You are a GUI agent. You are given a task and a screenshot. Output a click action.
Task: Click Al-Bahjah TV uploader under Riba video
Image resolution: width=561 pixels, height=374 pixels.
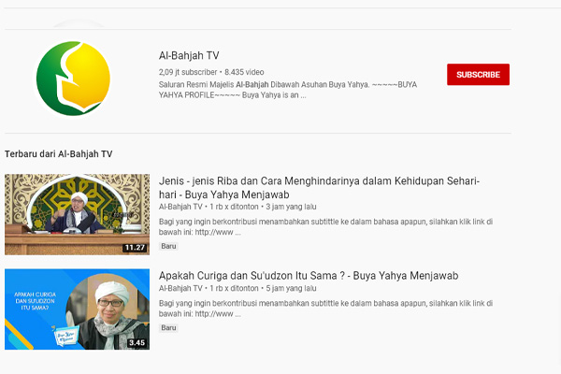click(180, 207)
